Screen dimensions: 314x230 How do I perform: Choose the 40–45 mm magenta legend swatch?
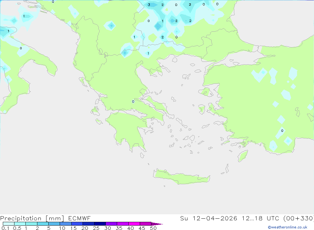(x=134, y=224)
